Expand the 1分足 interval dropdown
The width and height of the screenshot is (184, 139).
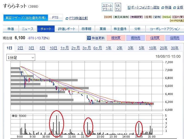point(21,57)
